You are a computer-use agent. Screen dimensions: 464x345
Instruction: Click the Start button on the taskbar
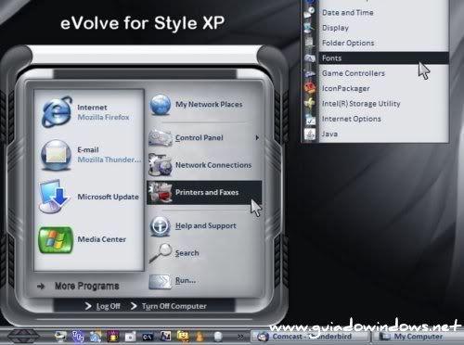tap(23, 336)
